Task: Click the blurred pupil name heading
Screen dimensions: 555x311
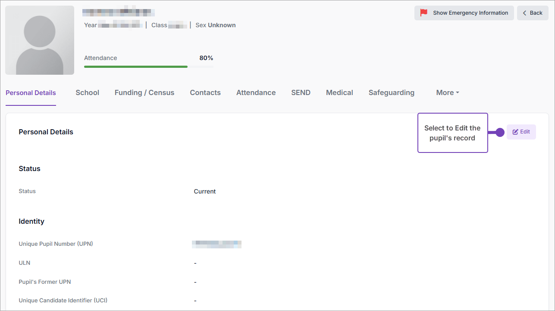Action: [119, 12]
